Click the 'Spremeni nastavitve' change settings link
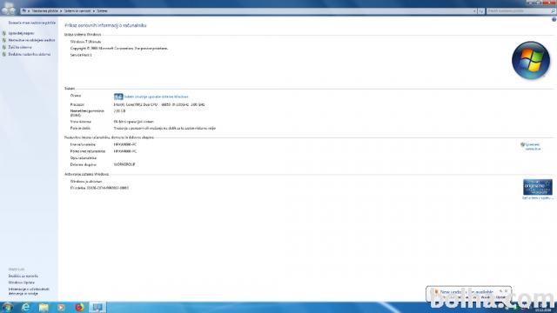 coord(533,147)
